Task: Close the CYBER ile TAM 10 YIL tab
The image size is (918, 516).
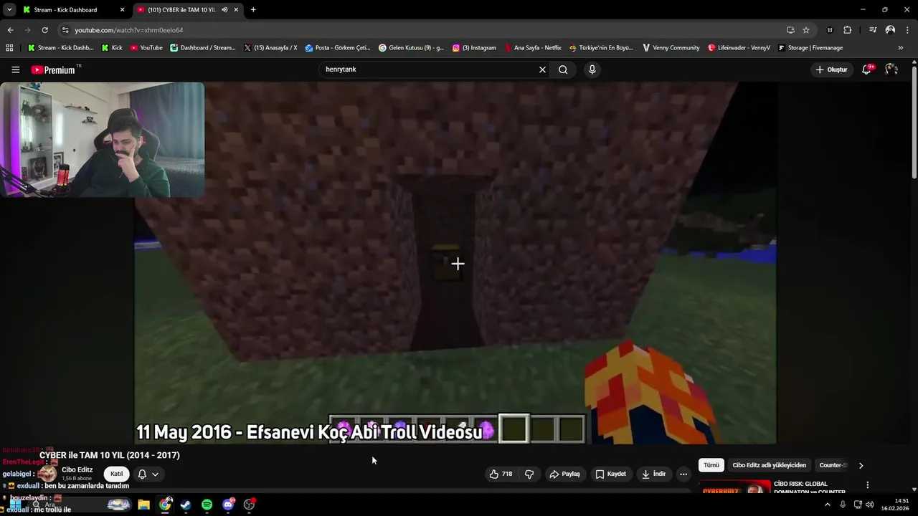Action: (x=236, y=10)
